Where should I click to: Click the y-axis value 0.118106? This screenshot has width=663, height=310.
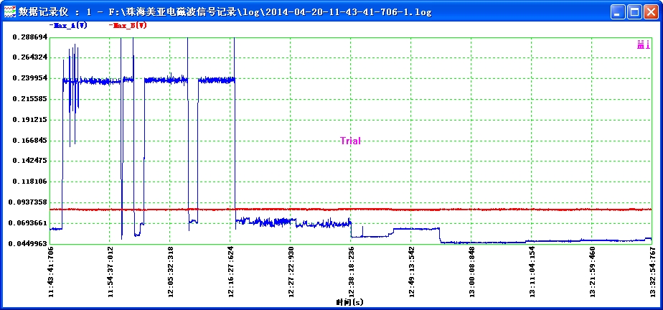pos(29,182)
